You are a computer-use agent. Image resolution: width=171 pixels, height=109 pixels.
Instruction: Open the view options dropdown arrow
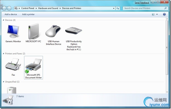157,14
